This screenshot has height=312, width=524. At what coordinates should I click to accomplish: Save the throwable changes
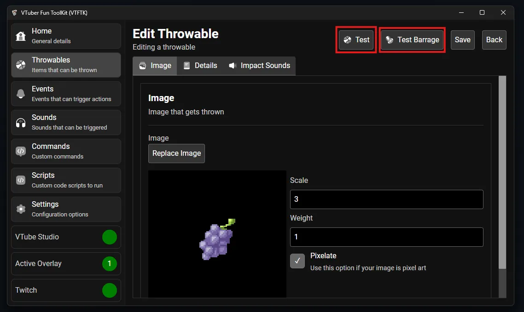462,40
